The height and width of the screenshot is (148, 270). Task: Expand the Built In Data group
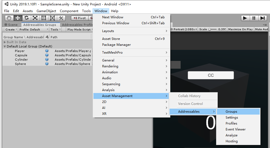tap(5, 42)
